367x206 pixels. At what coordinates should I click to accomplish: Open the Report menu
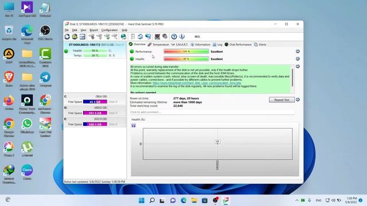pos(94,30)
